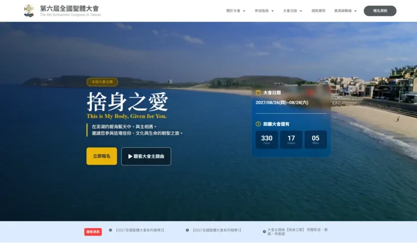Click the line 邀請您參與這場信仰、文化與生命的朝聖之旅。

(x=138, y=133)
